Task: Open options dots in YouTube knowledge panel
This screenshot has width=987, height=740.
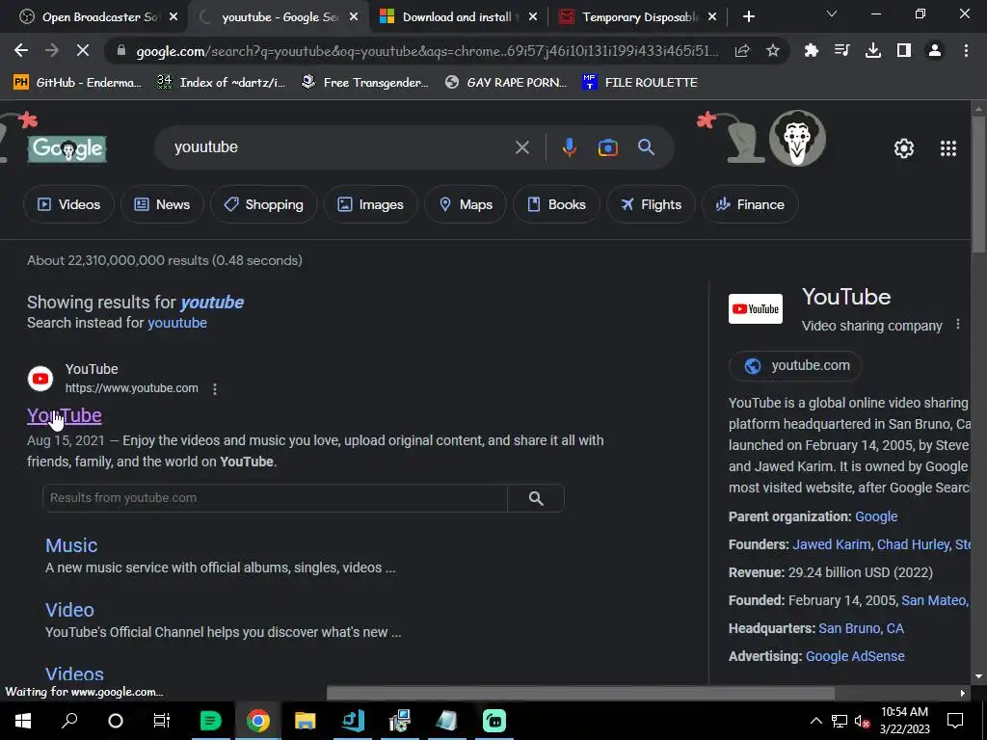Action: [x=957, y=324]
